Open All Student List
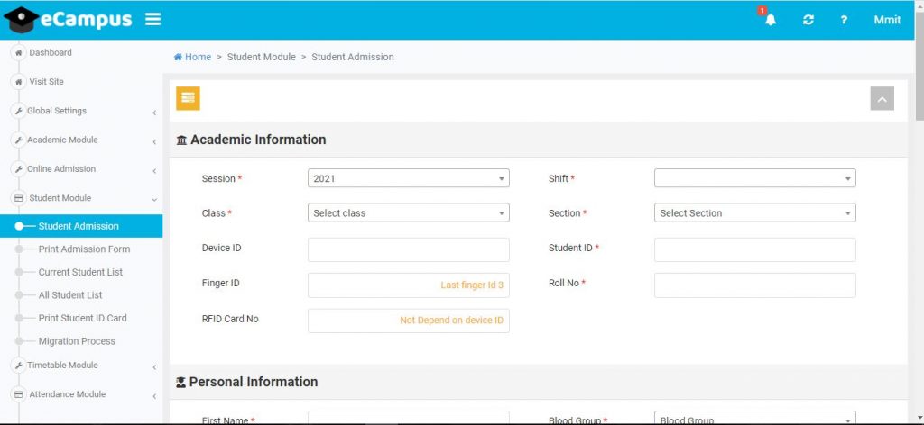This screenshot has height=425, width=924. click(70, 295)
